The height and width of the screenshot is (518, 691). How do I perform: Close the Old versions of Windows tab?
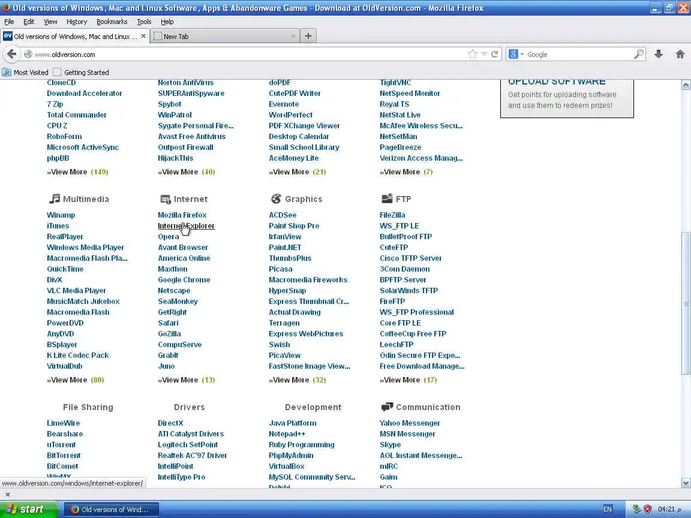(143, 36)
